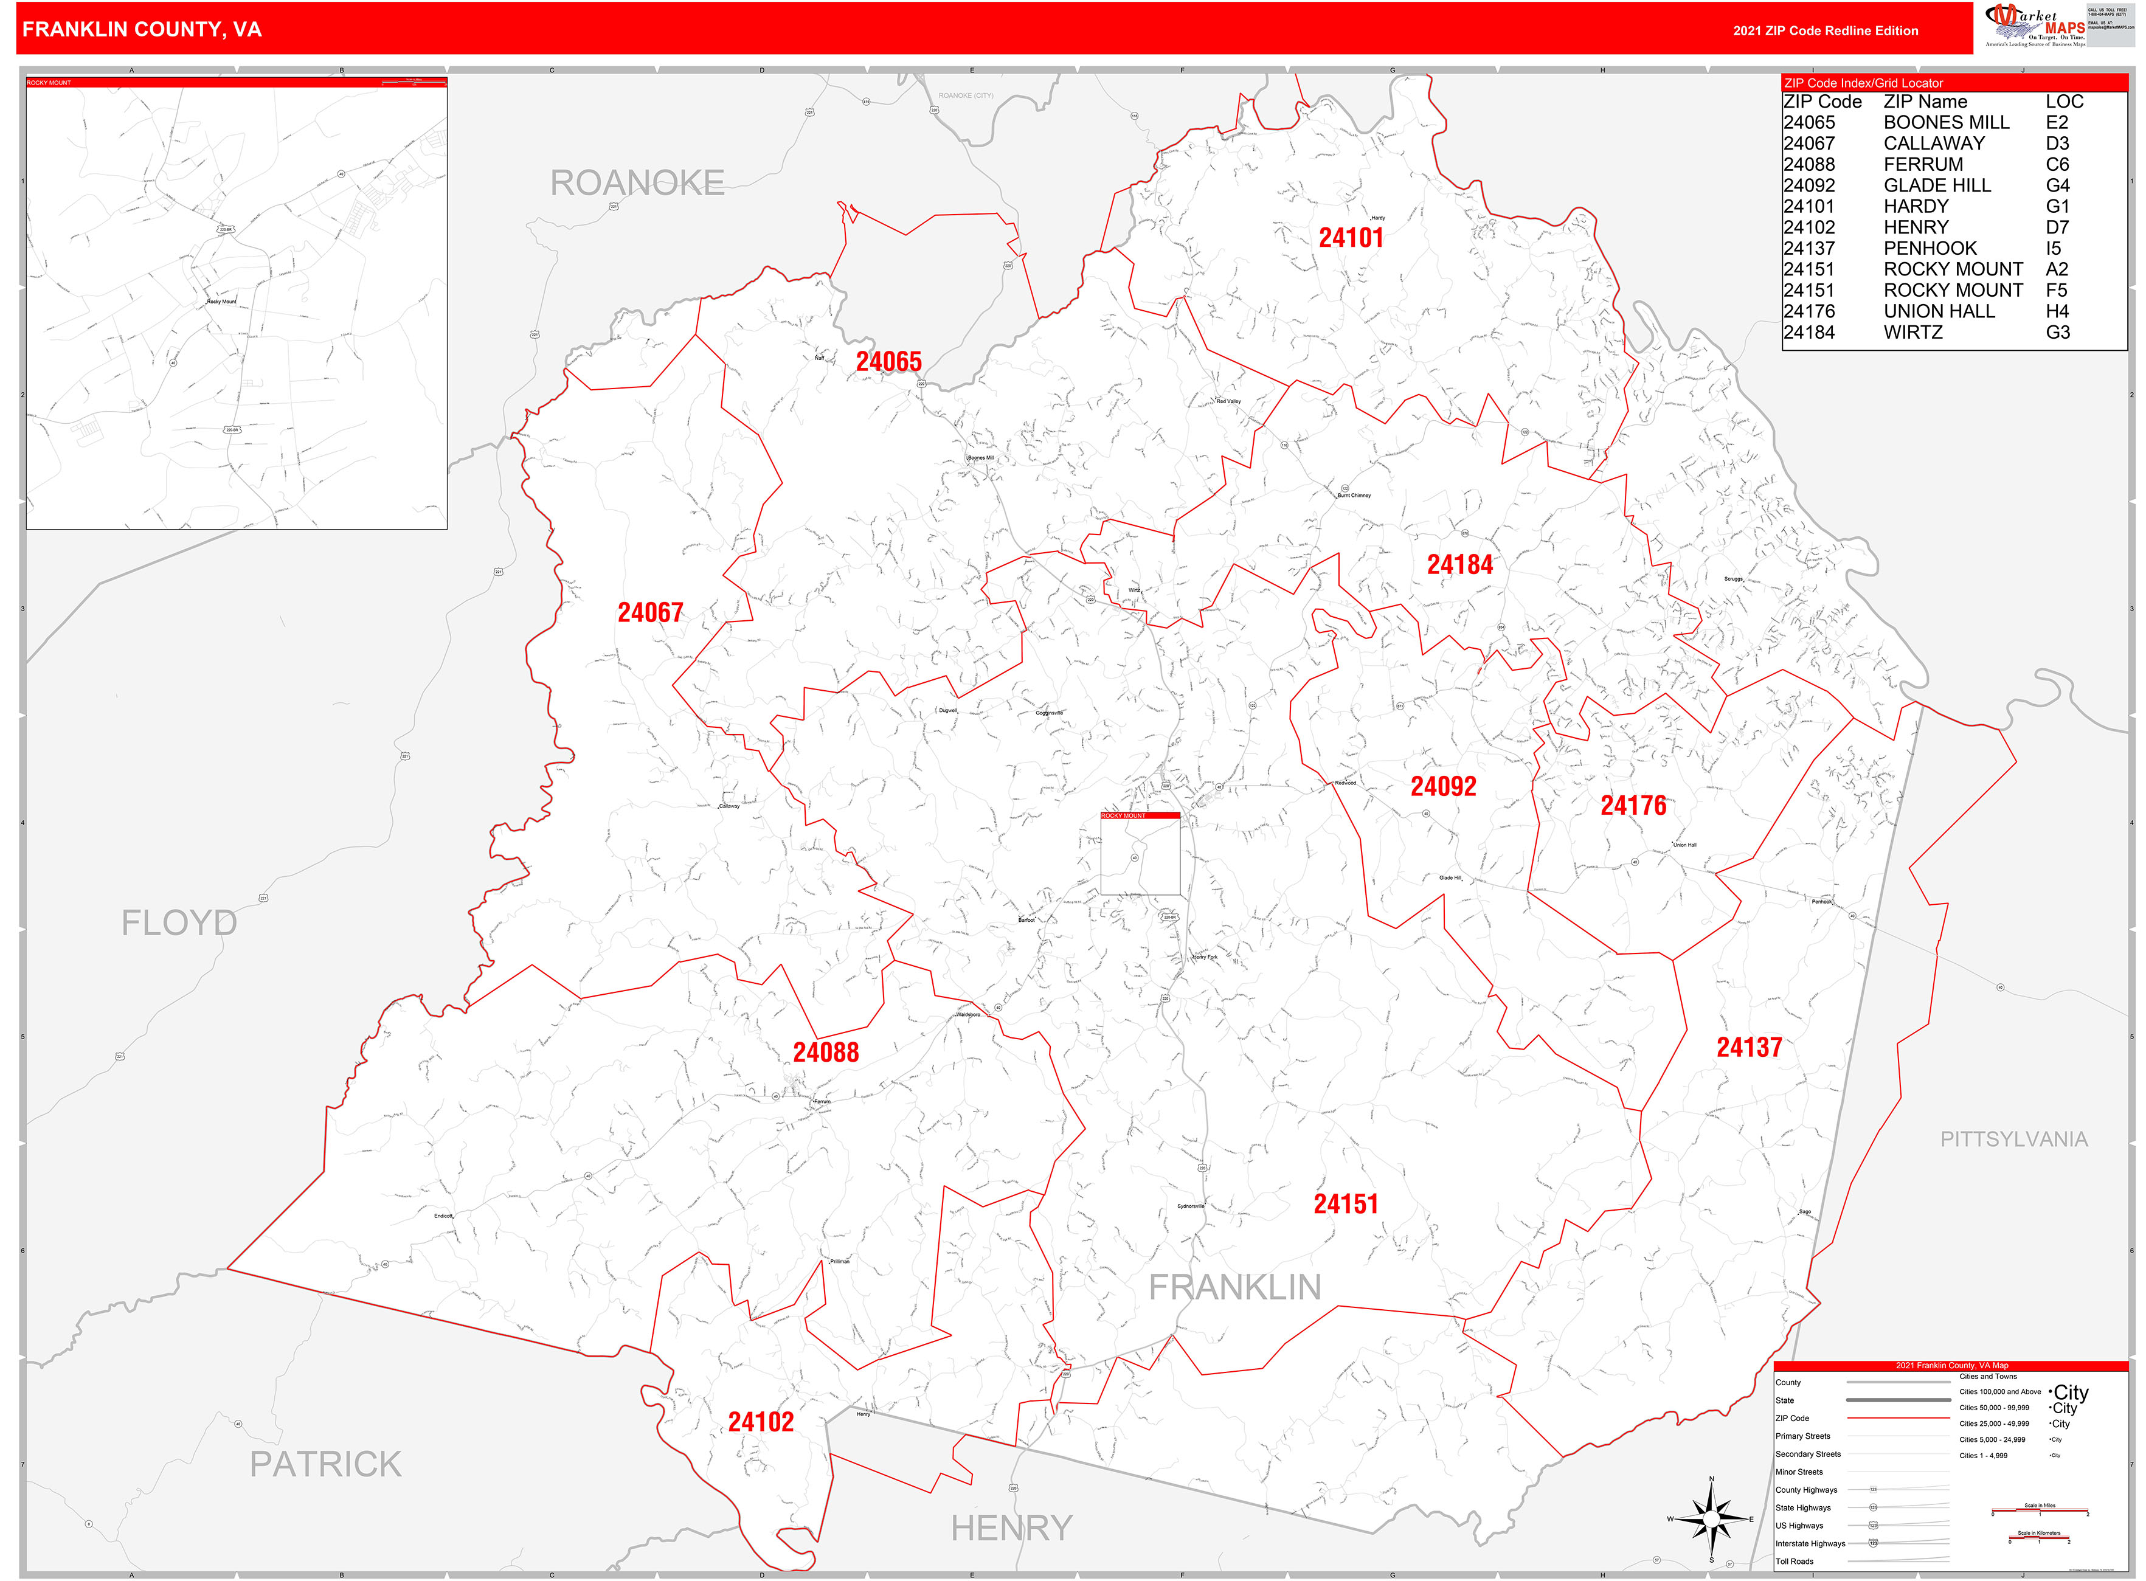Select the 24176 ZIP label on the map
2146x1581 pixels.
pyautogui.click(x=1633, y=806)
